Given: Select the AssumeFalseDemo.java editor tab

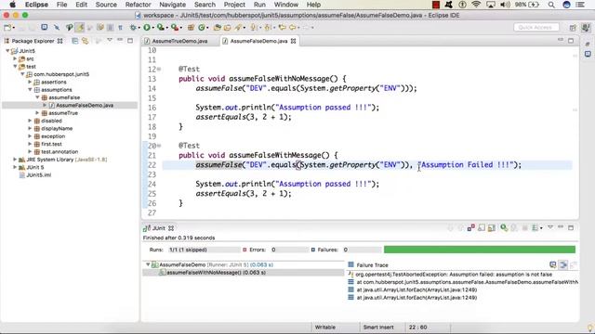Looking at the screenshot, I should point(258,41).
